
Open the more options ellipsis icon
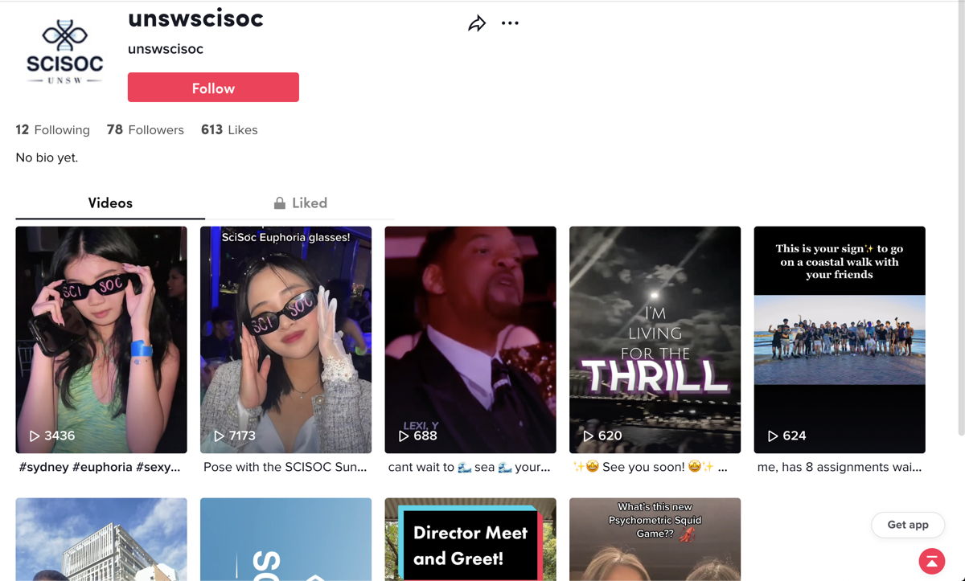pos(510,23)
